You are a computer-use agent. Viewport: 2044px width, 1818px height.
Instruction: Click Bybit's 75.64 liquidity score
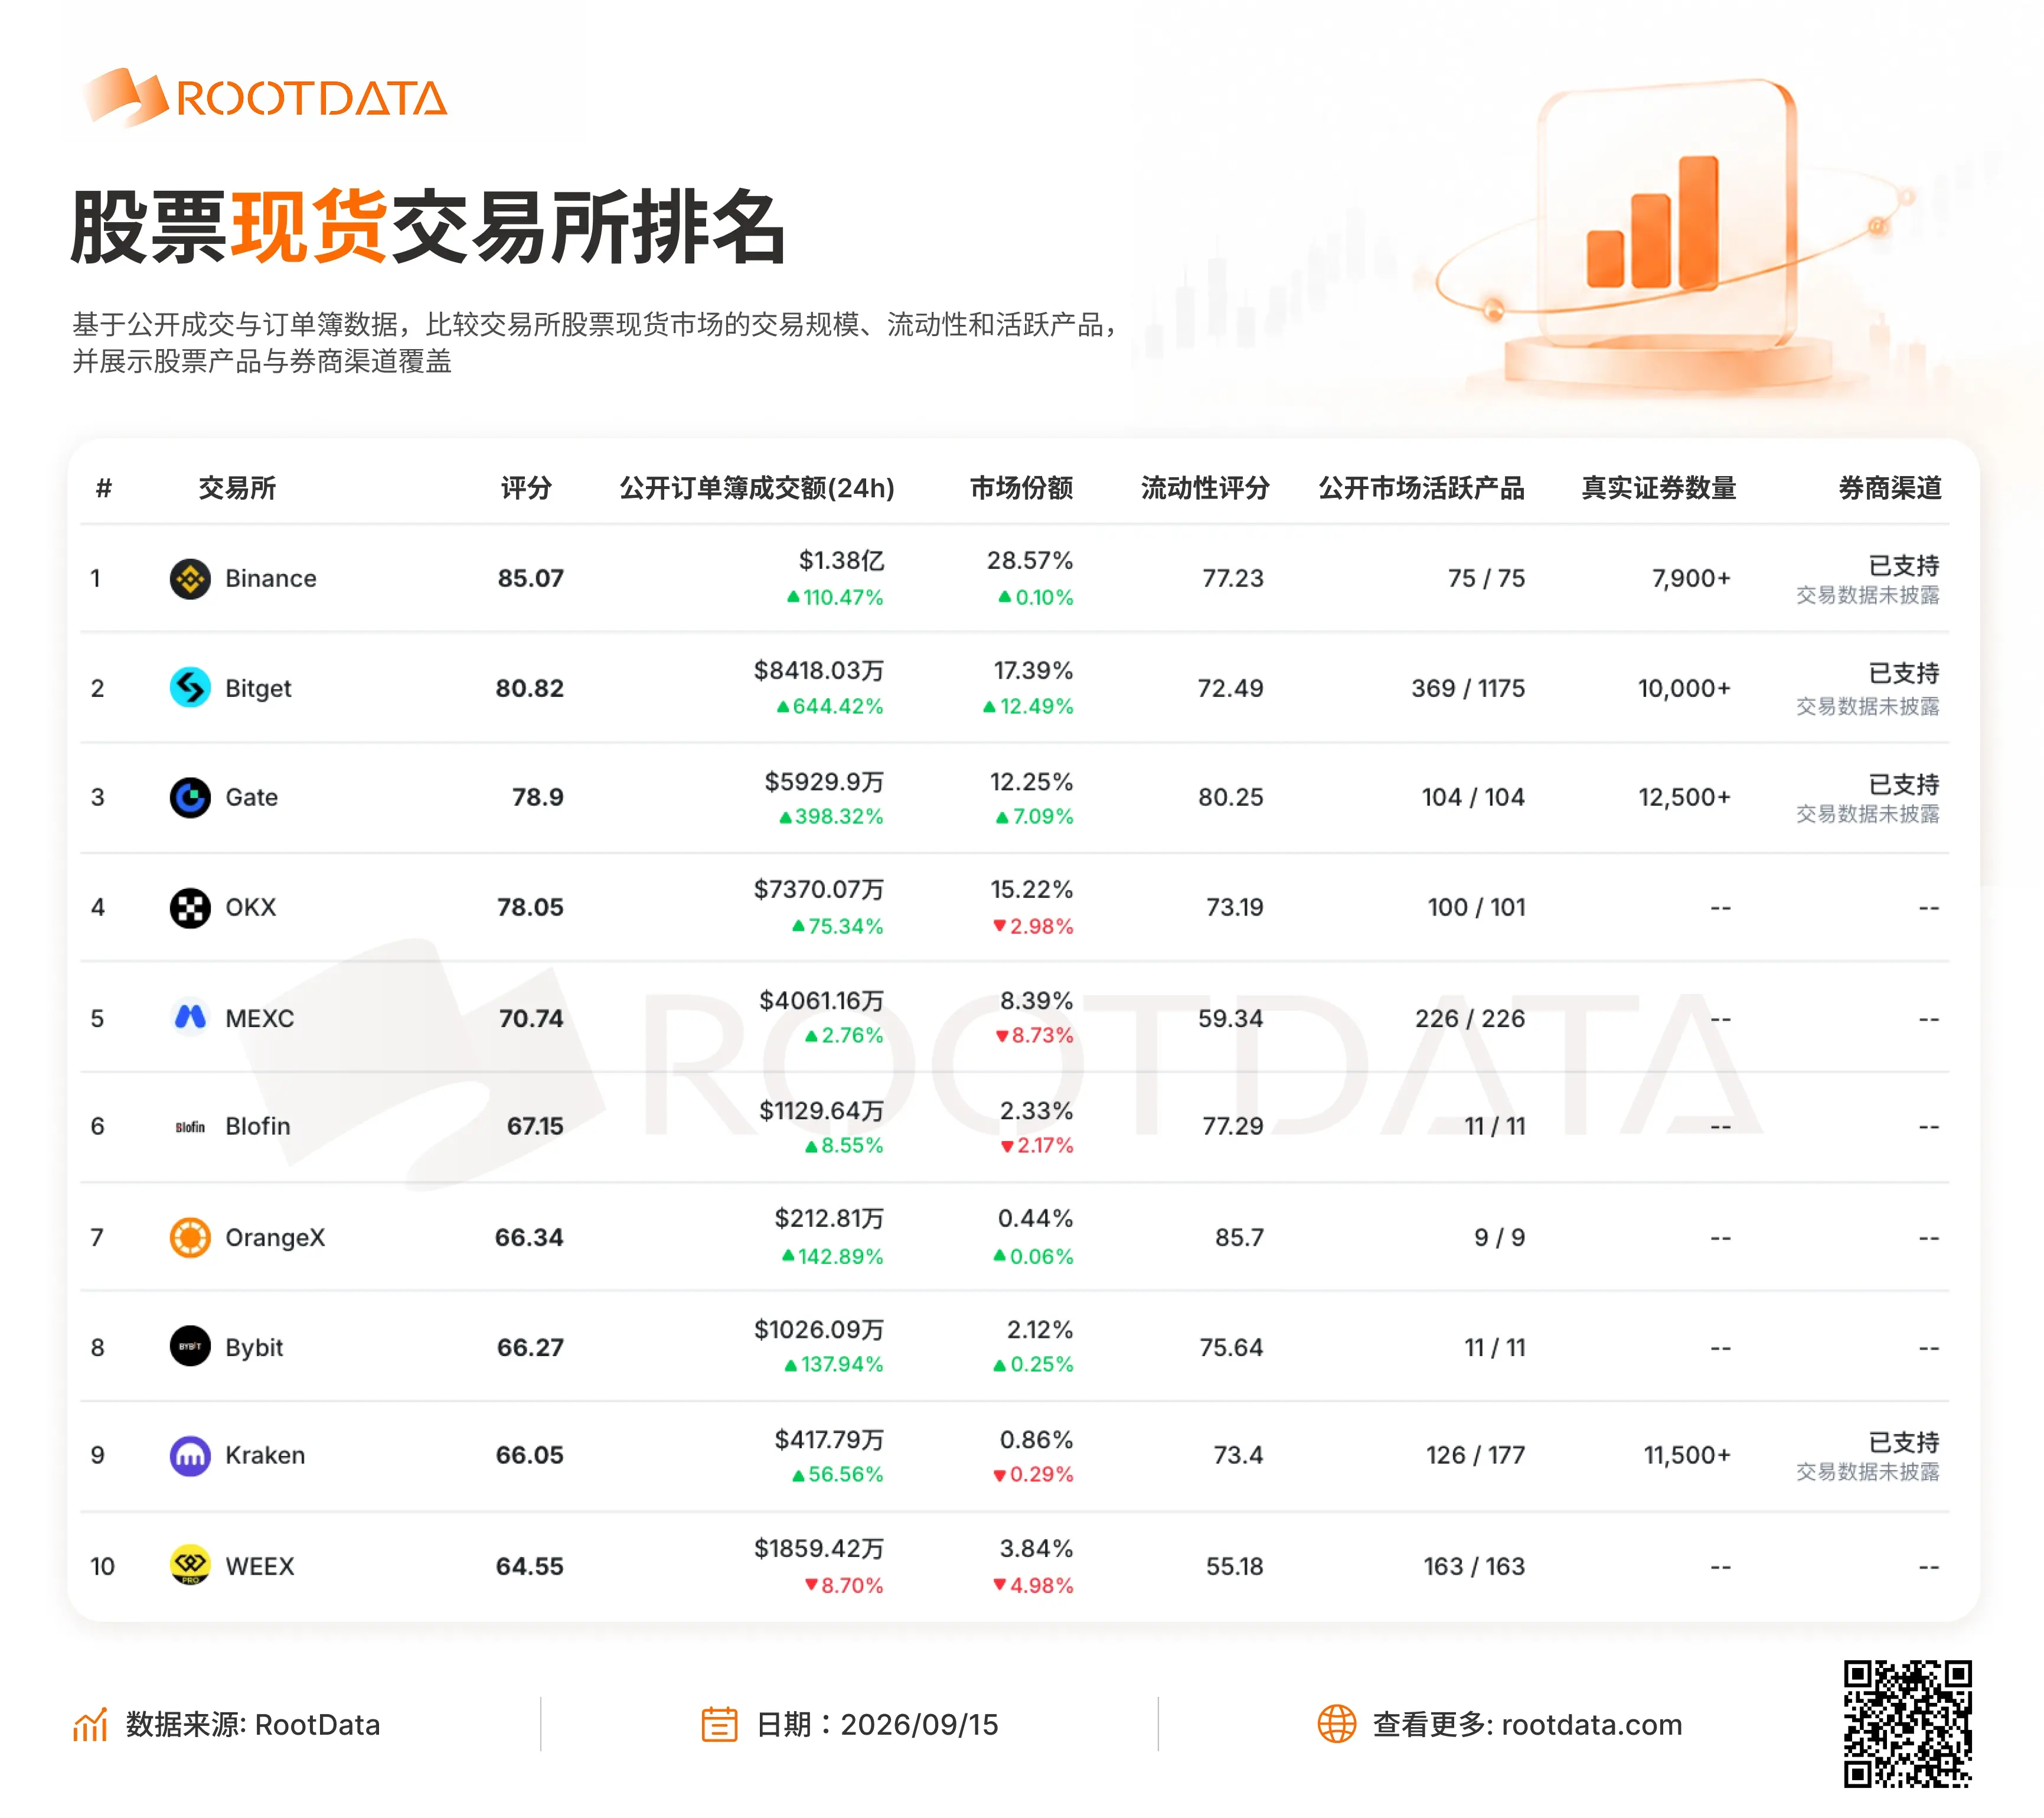click(x=1231, y=1347)
